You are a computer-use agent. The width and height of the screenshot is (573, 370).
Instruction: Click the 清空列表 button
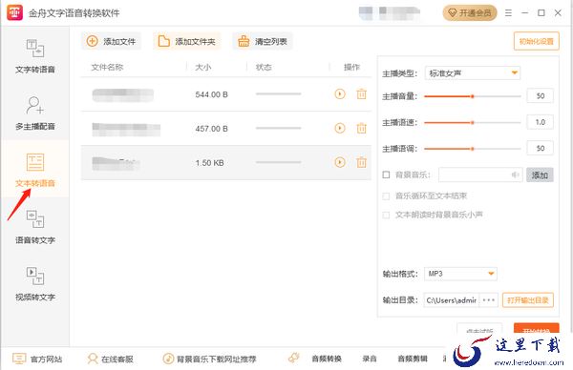263,41
